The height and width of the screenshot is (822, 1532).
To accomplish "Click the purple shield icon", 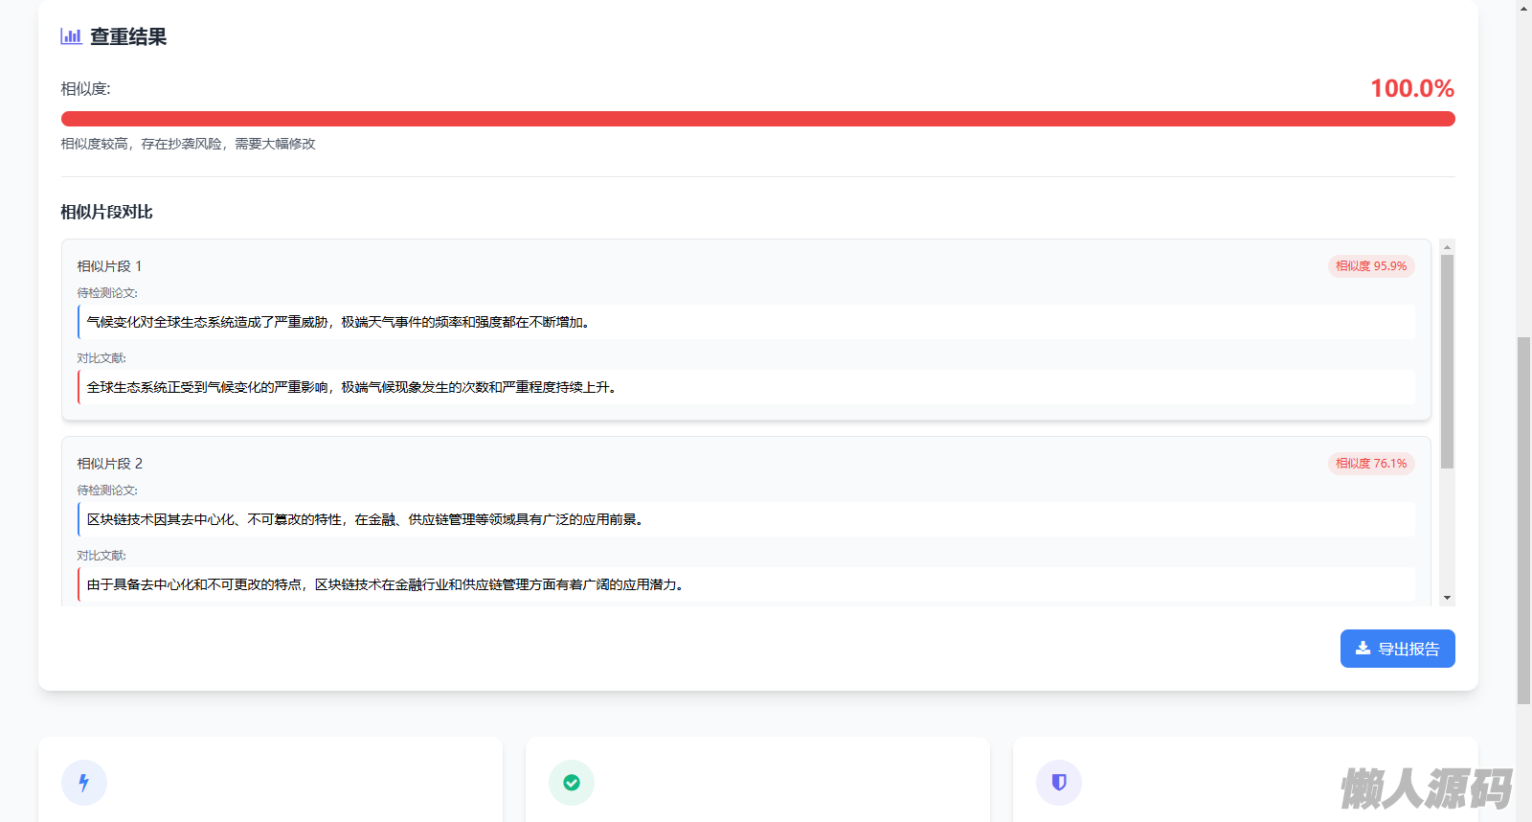I will (x=1059, y=783).
